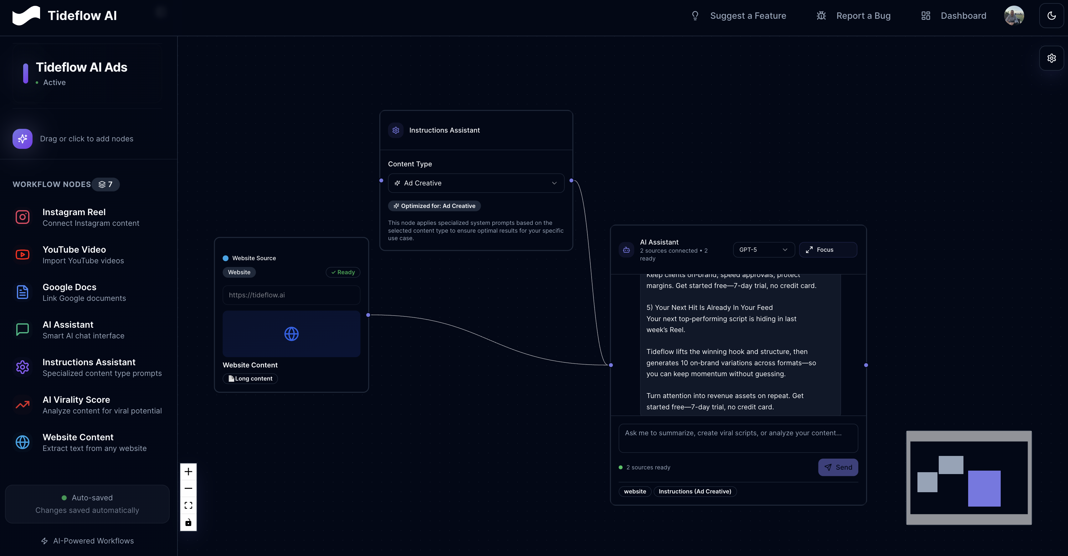Toggle Focus mode on AI Assistant
The image size is (1068, 556).
[828, 250]
